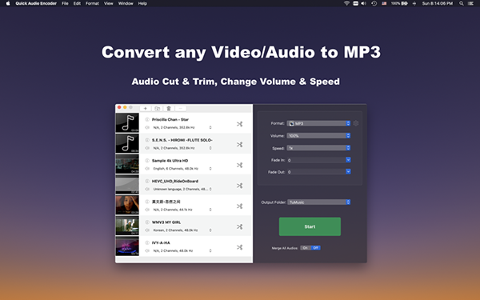This screenshot has width=480, height=300.
Task: Click scissors trim icon for Priscilla Chan - Star
Action: [239, 124]
